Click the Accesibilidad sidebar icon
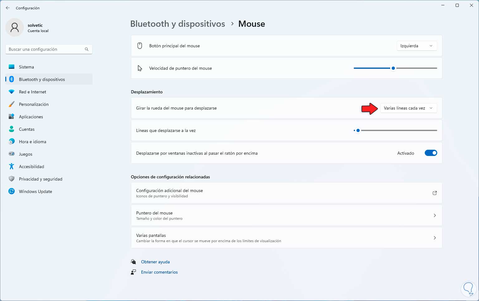Viewport: 479px width, 301px height. [x=12, y=167]
